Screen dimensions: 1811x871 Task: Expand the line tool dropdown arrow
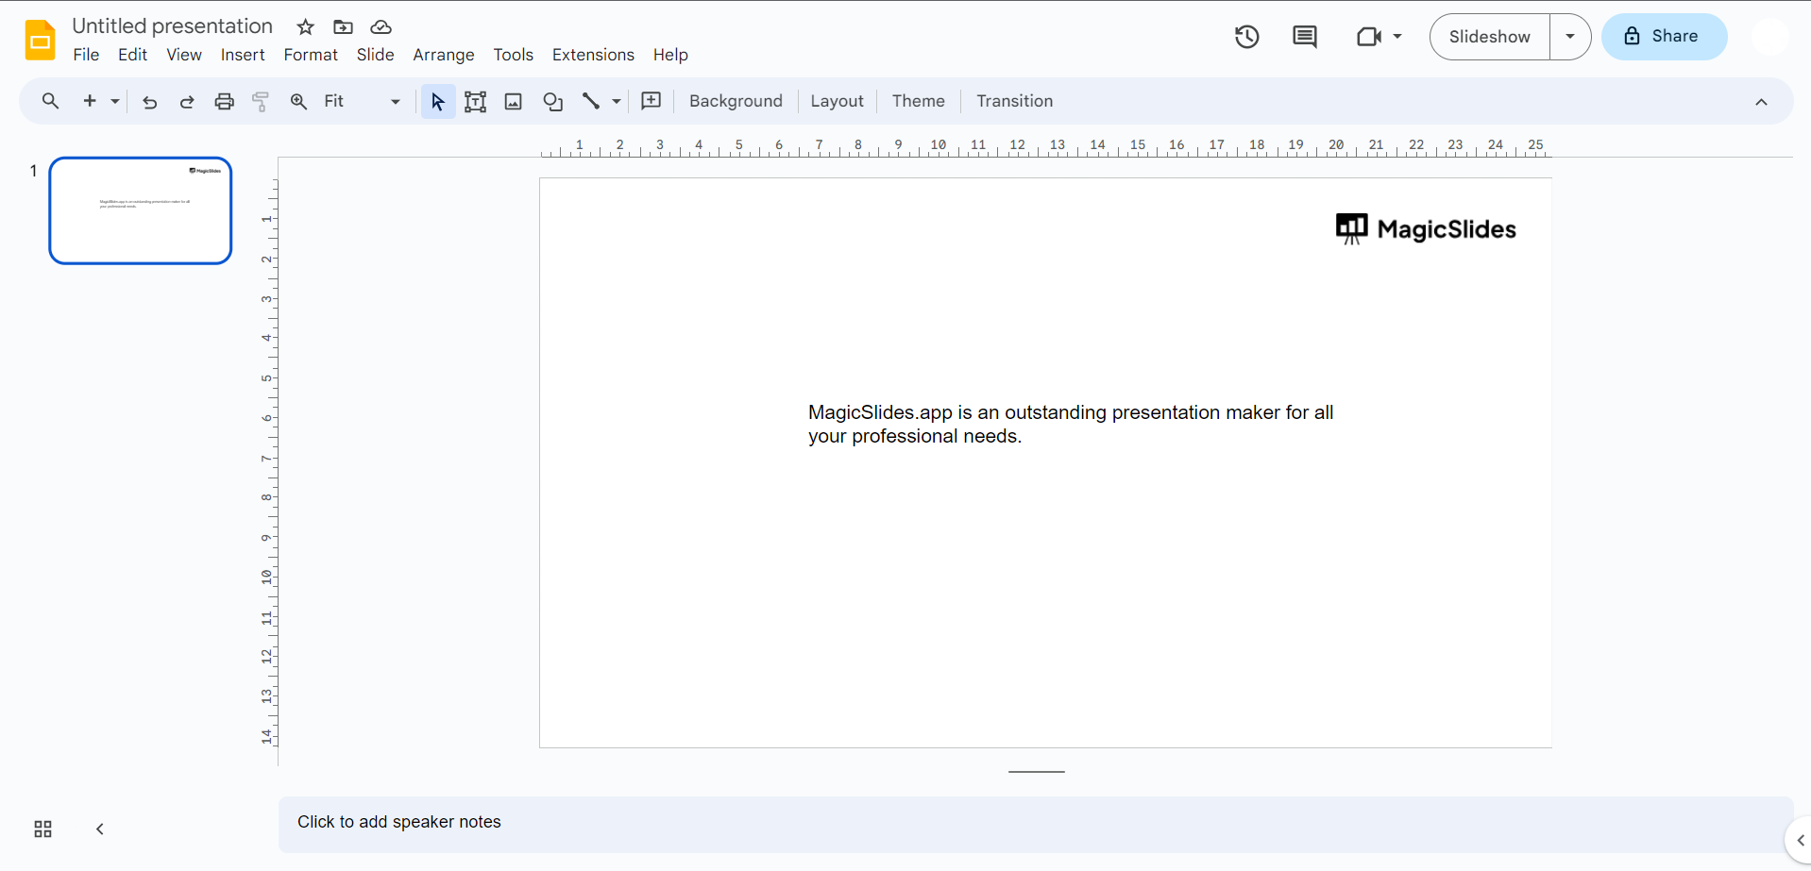pos(617,102)
